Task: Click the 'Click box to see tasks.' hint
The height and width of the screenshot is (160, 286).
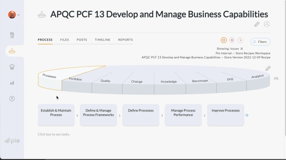Action: 54,134
